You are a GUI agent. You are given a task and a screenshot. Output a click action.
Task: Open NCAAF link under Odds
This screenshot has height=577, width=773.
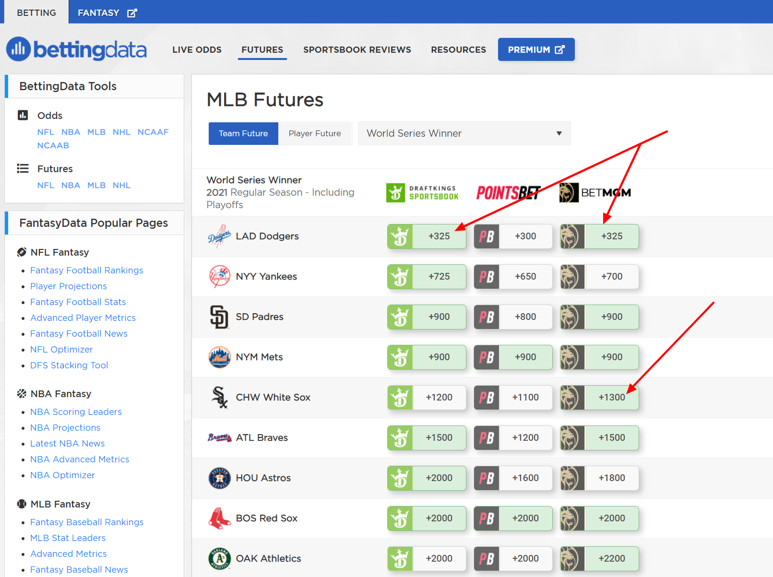[153, 132]
